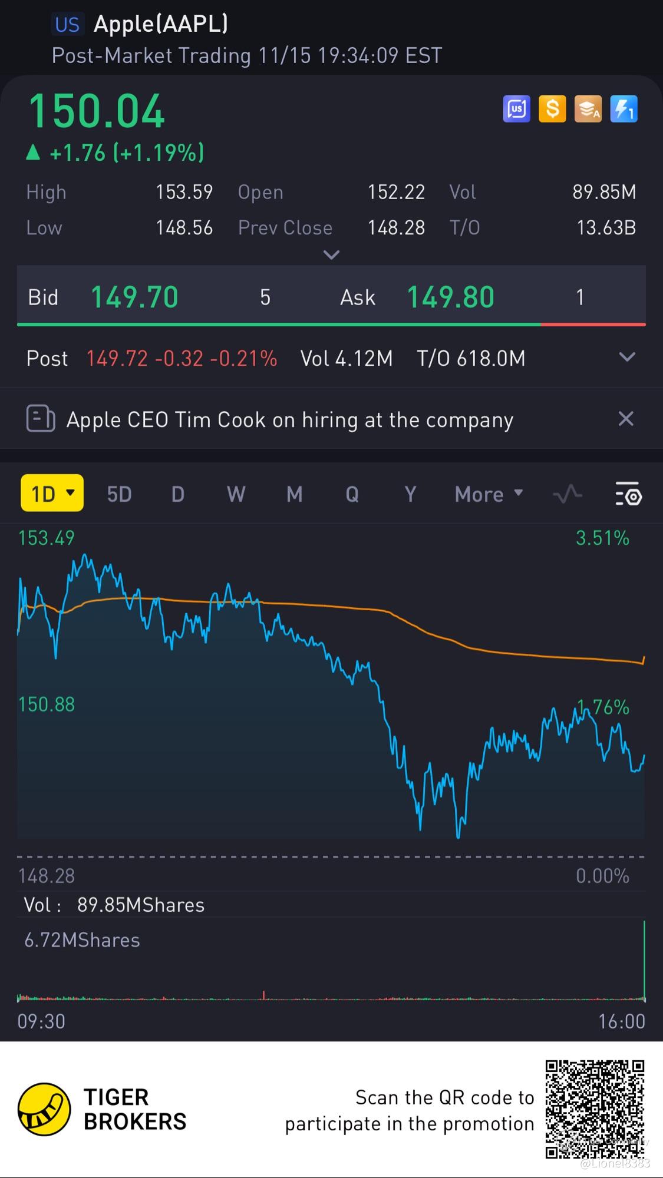663x1178 pixels.
Task: Tap the Apple(AAPL) stock title
Action: (x=161, y=24)
